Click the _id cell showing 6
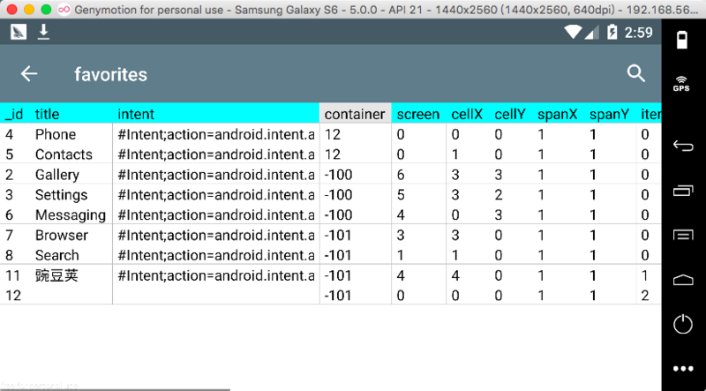The width and height of the screenshot is (706, 391). pos(10,214)
